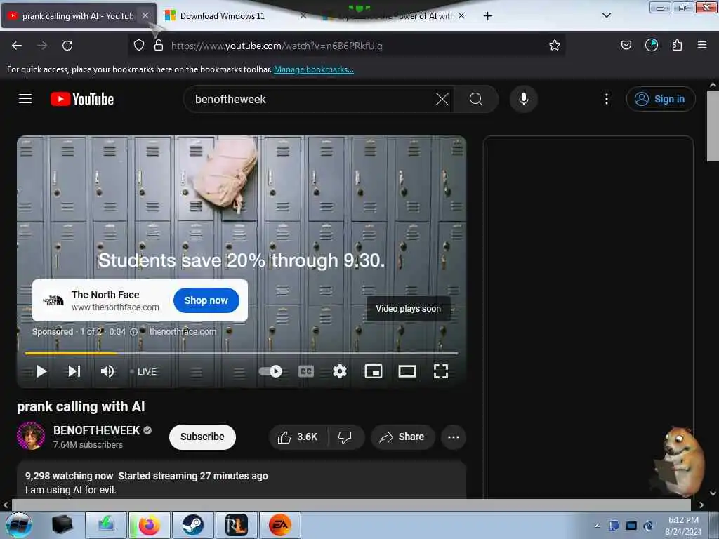The width and height of the screenshot is (719, 539).
Task: Skip to the next video
Action: (x=74, y=371)
